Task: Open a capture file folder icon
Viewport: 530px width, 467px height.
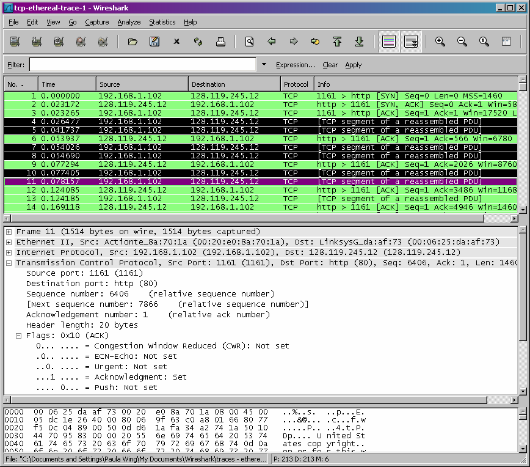Action: [132, 42]
